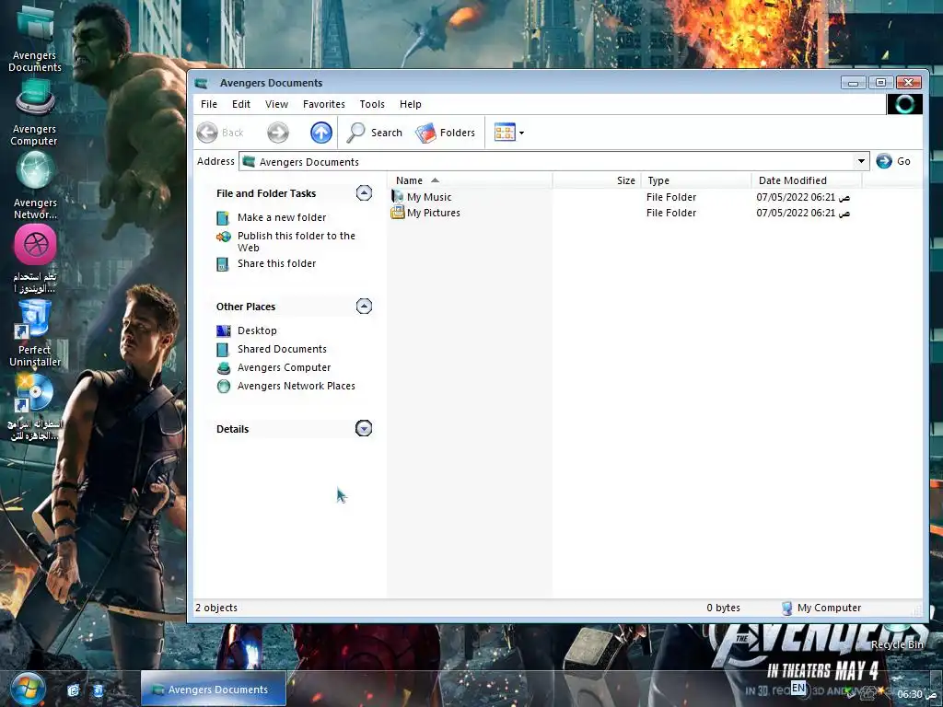Click the Avengers Computer icon in sidebar
Viewport: 943px width, 707px height.
pos(224,368)
